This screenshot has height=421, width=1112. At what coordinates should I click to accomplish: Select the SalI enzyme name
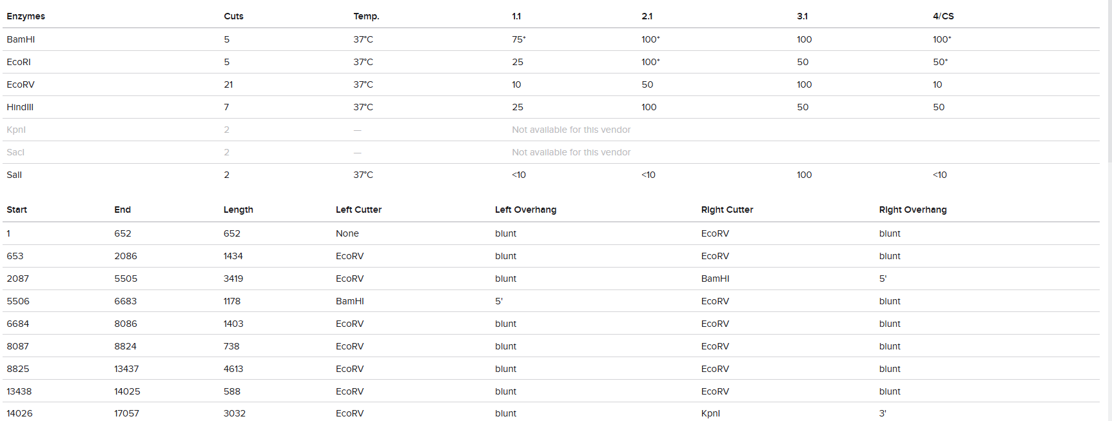[x=14, y=175]
